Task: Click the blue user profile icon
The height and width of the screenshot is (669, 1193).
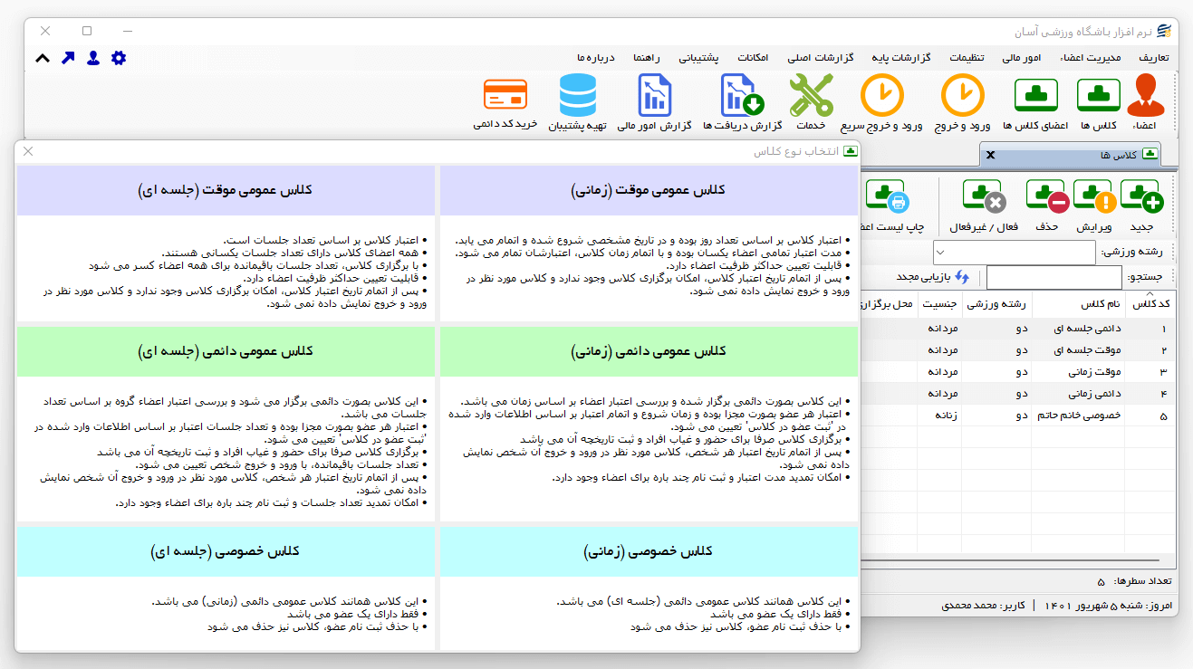Action: pos(93,58)
